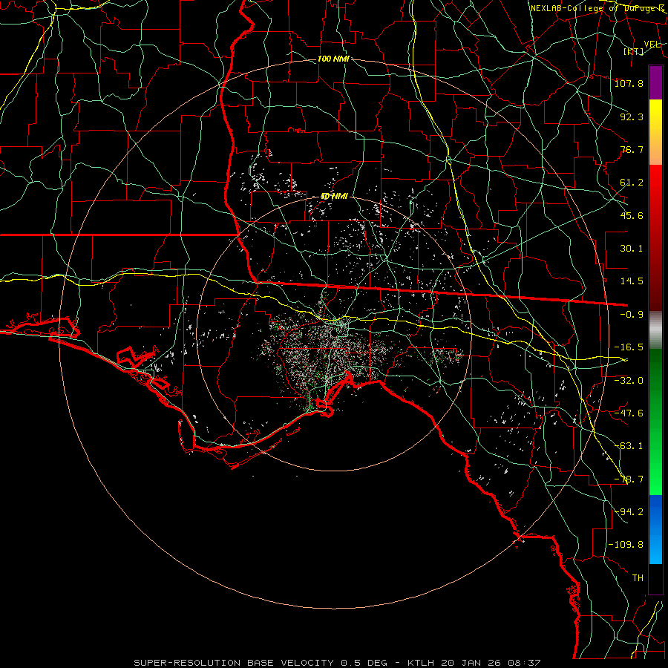Pick the red segment of the color bar
This screenshot has width=668, height=668.
[x=655, y=238]
